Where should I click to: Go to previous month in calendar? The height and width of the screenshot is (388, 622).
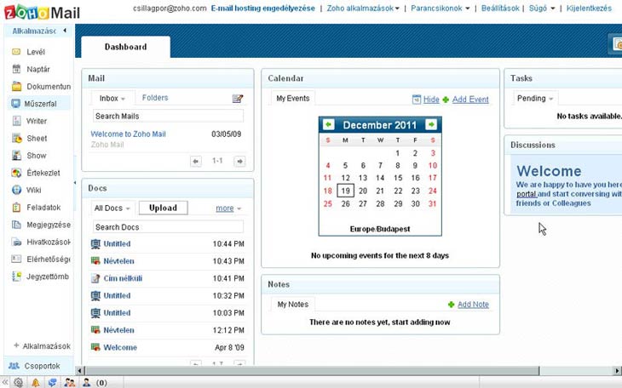point(328,125)
